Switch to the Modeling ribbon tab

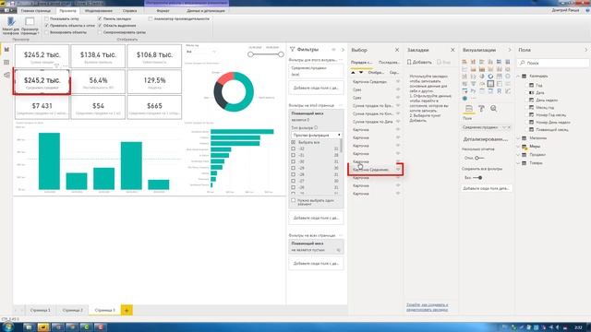coord(99,11)
